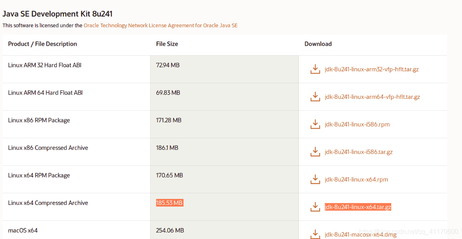Download jdk-8u241-linux-i586.rpm via its filename link
Screen dimensions: 462x239
357,124
